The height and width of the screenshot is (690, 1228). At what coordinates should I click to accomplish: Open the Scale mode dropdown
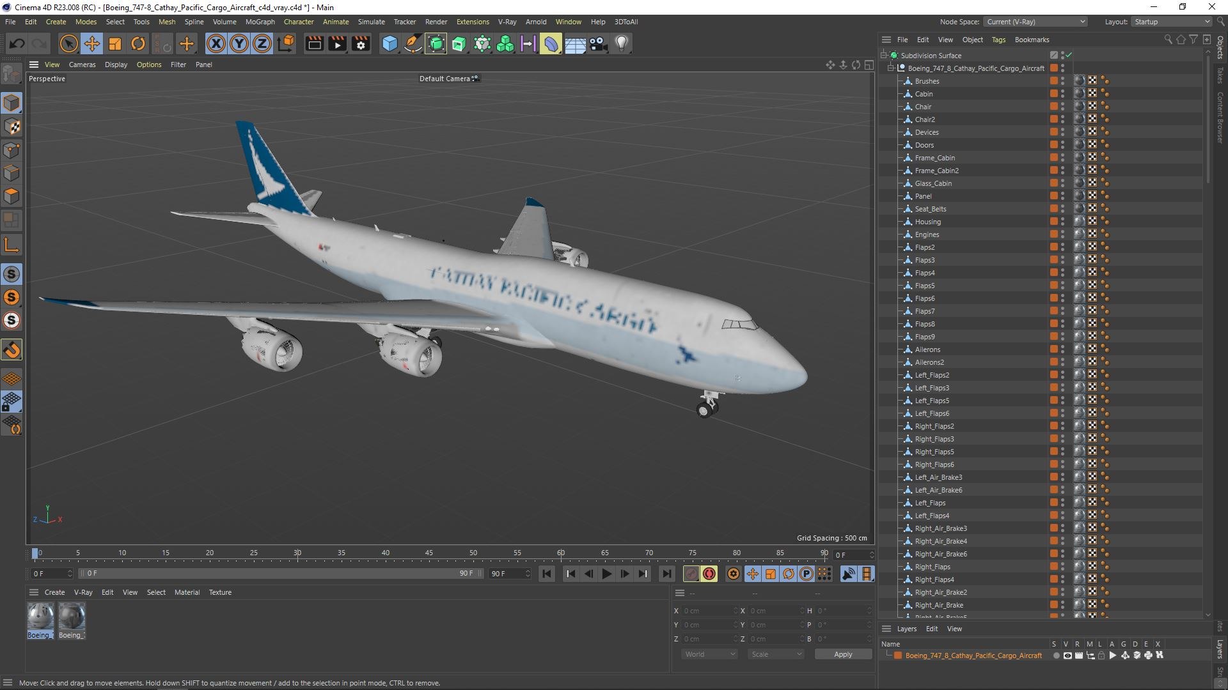[776, 654]
